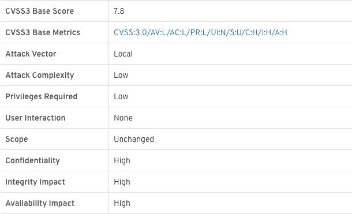Click the Integrity Impact label
This screenshot has height=214, width=352.
point(35,182)
